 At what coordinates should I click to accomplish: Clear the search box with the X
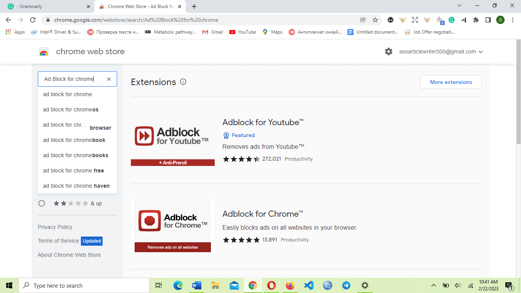tap(109, 79)
